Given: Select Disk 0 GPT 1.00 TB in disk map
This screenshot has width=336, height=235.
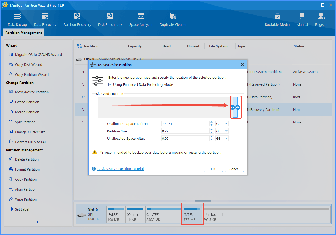Looking at the screenshot, I should [91, 214].
